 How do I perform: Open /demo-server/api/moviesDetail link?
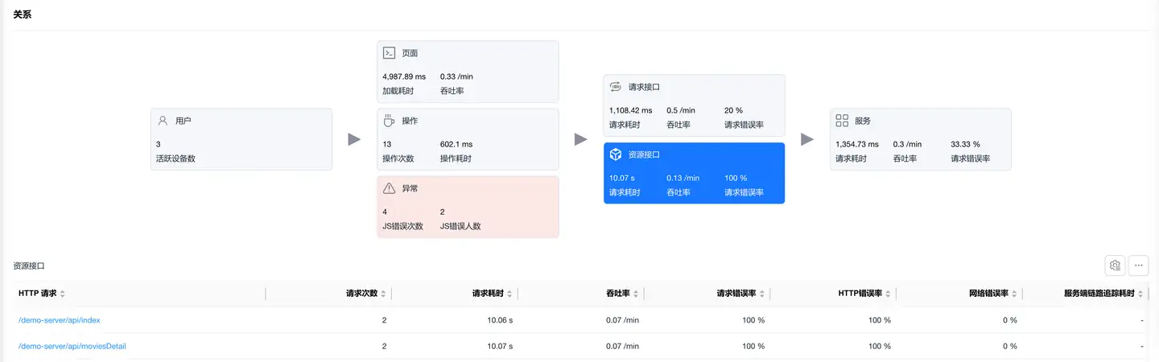72,347
